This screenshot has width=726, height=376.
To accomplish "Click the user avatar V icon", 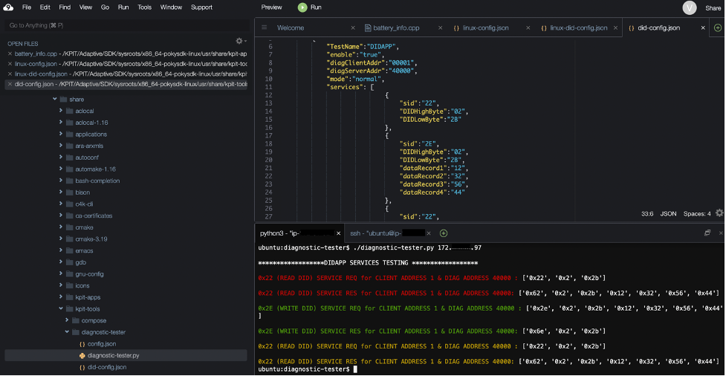I will tap(690, 7).
